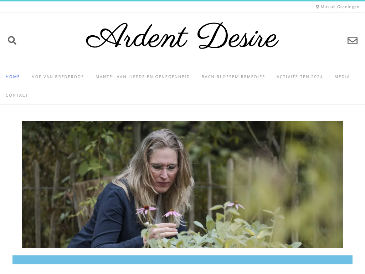Open Bach Bloesem Remedies menu item
This screenshot has width=365, height=274.
click(x=233, y=77)
